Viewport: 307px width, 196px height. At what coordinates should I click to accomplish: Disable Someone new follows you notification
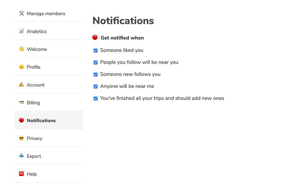tap(95, 74)
